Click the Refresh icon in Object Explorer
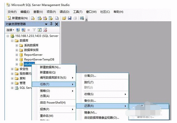Viewport: 177px width, 123px height. pyautogui.click(x=39, y=30)
